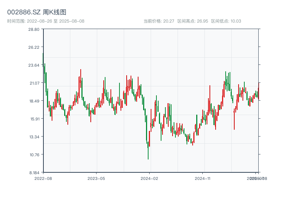Viewport: 287px width, 215px height.
Task: Click the 区间高点 26.95 label
Action: pos(193,21)
